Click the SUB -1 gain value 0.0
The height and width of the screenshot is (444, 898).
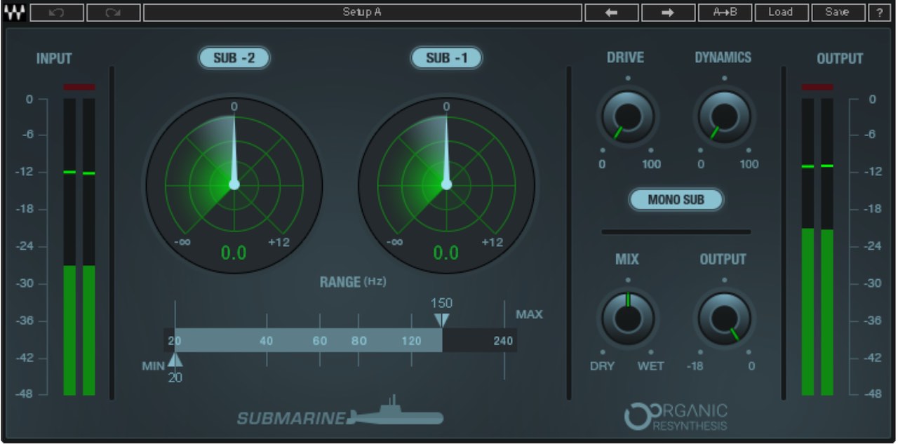click(x=445, y=253)
